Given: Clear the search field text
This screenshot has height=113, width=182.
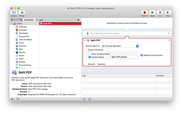Looking at the screenshot, I should point(78,20).
